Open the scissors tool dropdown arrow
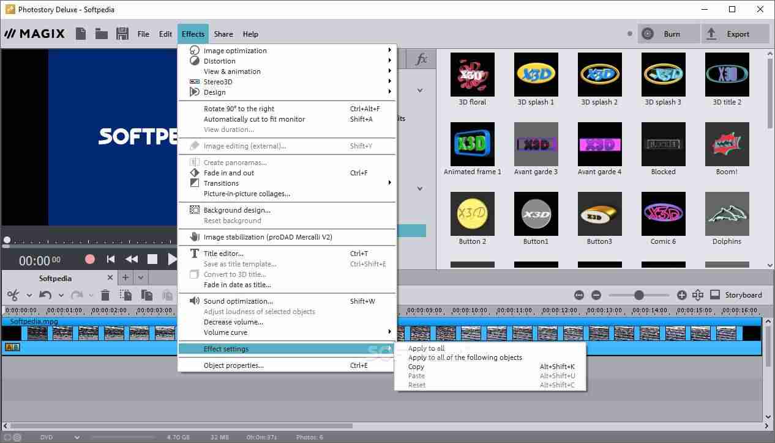The image size is (775, 443). [x=29, y=296]
